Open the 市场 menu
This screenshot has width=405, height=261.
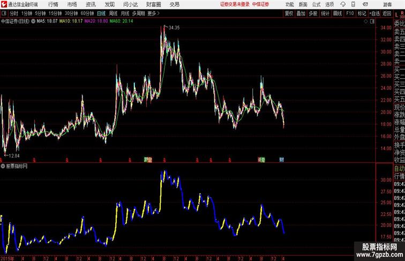tap(72, 4)
